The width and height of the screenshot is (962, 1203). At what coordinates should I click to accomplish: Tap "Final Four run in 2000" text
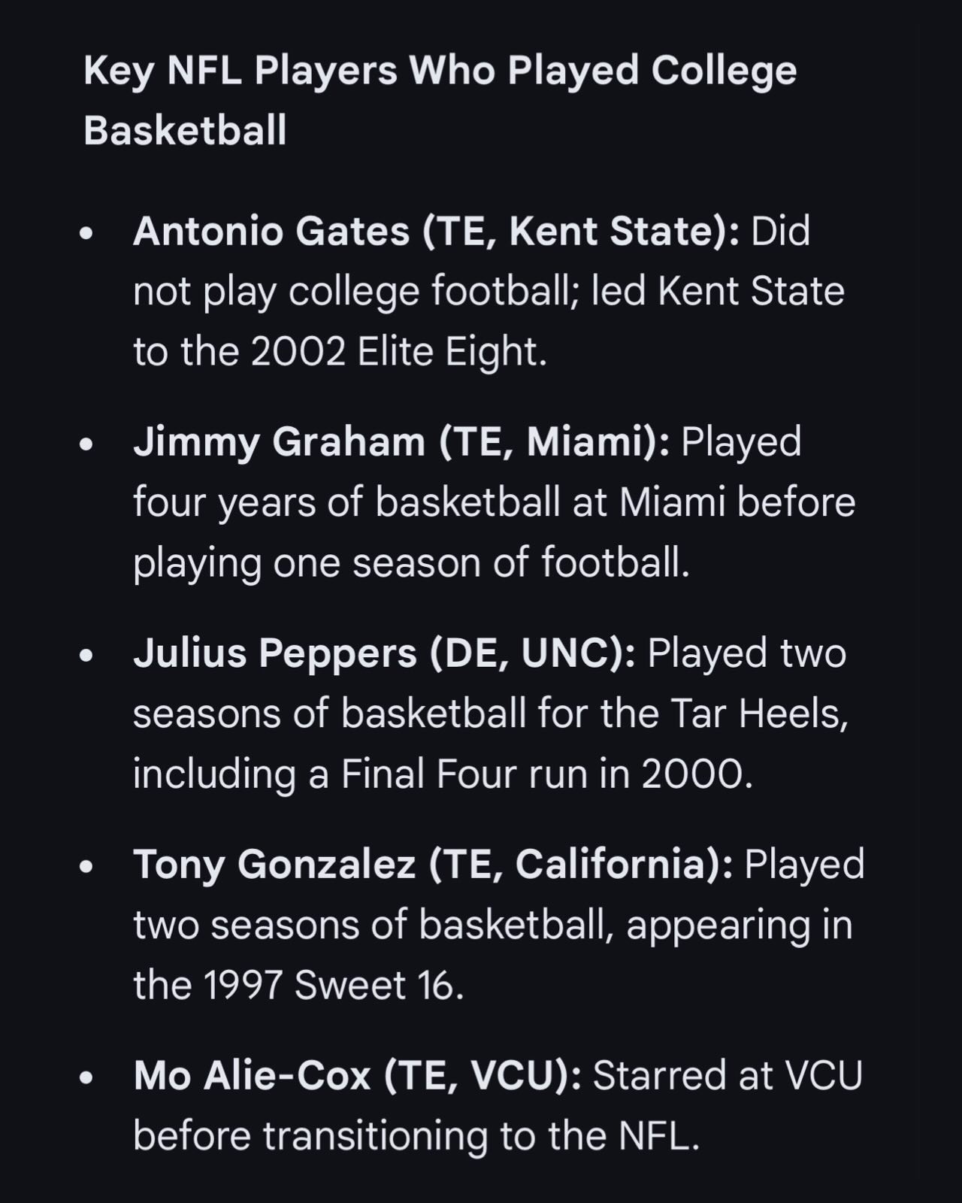coord(546,774)
